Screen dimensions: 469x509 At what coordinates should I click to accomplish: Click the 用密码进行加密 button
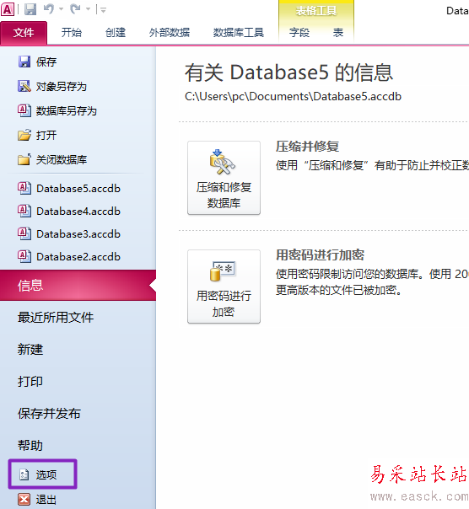click(224, 287)
